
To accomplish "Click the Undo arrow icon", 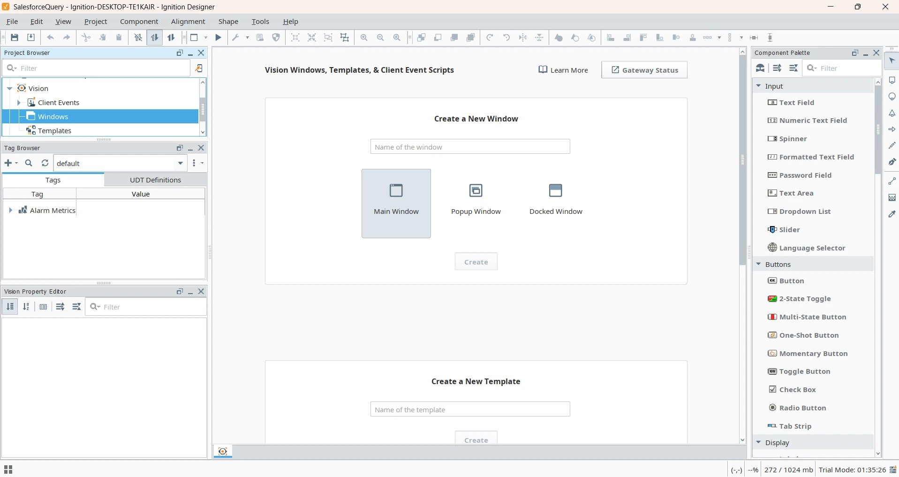I will tap(50, 38).
